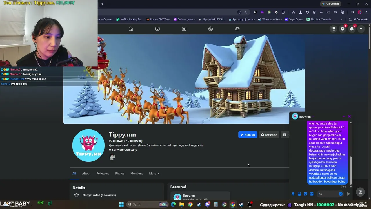Focus the chat message input field
Screen dimensions: 371x209
pos(330,194)
